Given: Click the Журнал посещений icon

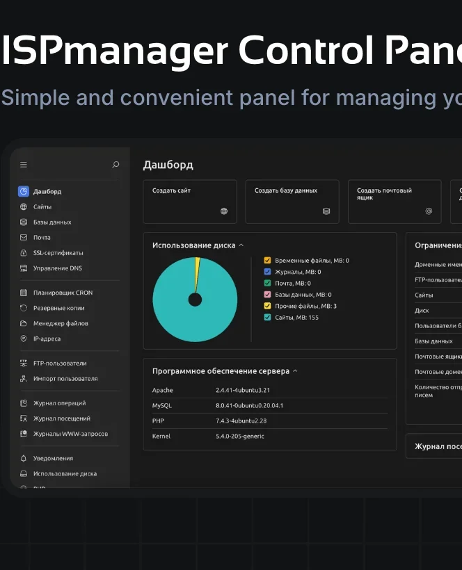Looking at the screenshot, I should pos(24,418).
